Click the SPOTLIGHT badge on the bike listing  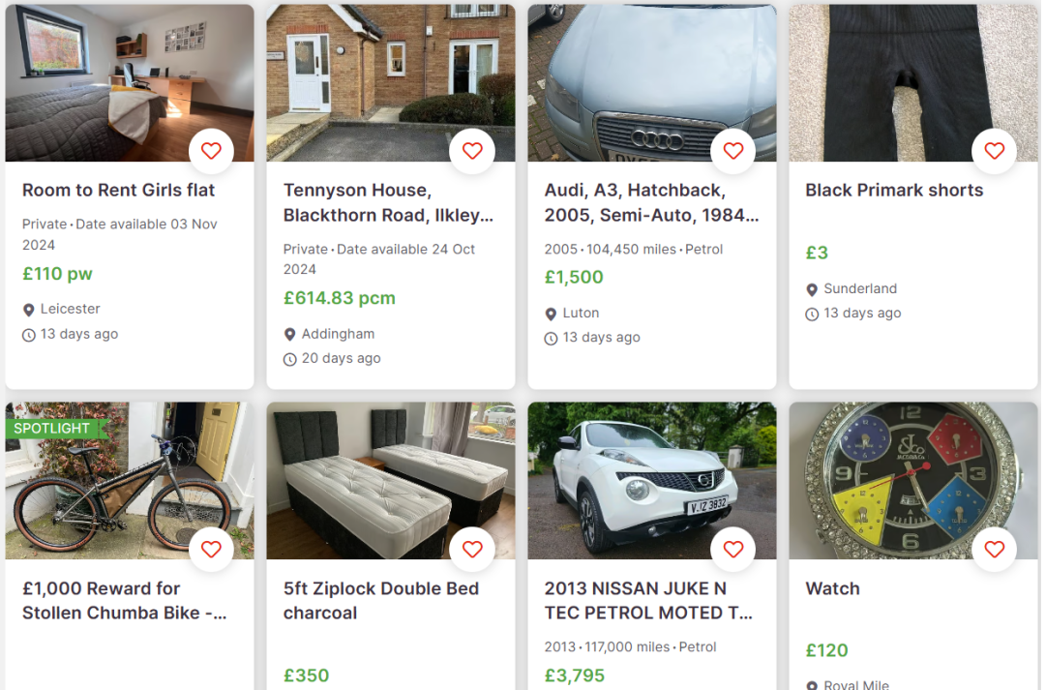pyautogui.click(x=53, y=427)
